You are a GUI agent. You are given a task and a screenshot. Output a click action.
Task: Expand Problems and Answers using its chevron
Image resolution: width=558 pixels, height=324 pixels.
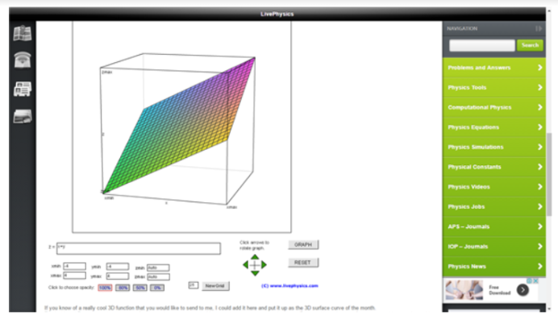(x=539, y=68)
